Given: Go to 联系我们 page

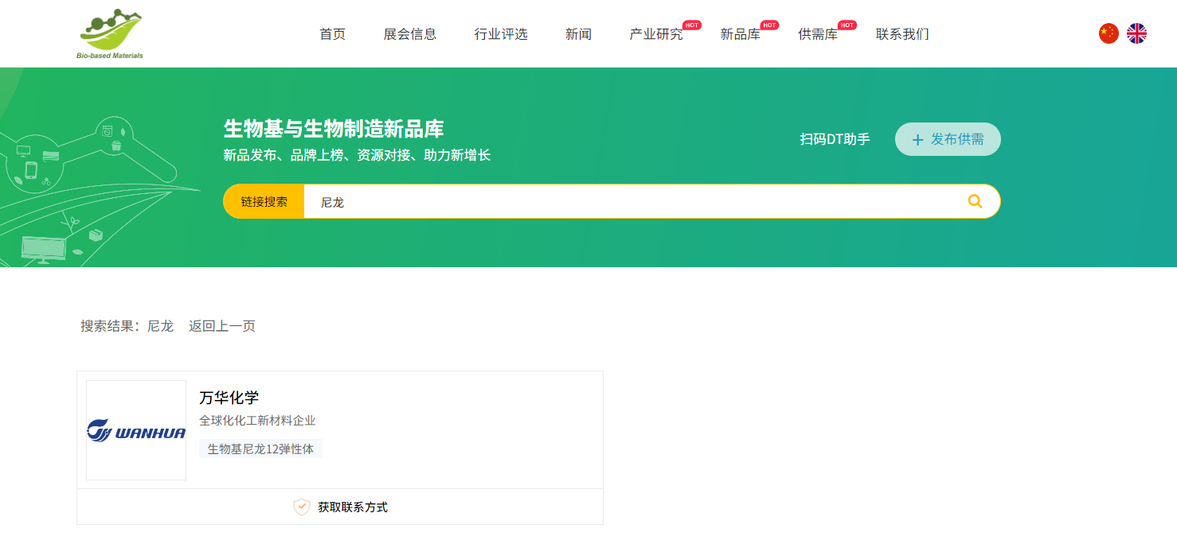Looking at the screenshot, I should pyautogui.click(x=902, y=34).
